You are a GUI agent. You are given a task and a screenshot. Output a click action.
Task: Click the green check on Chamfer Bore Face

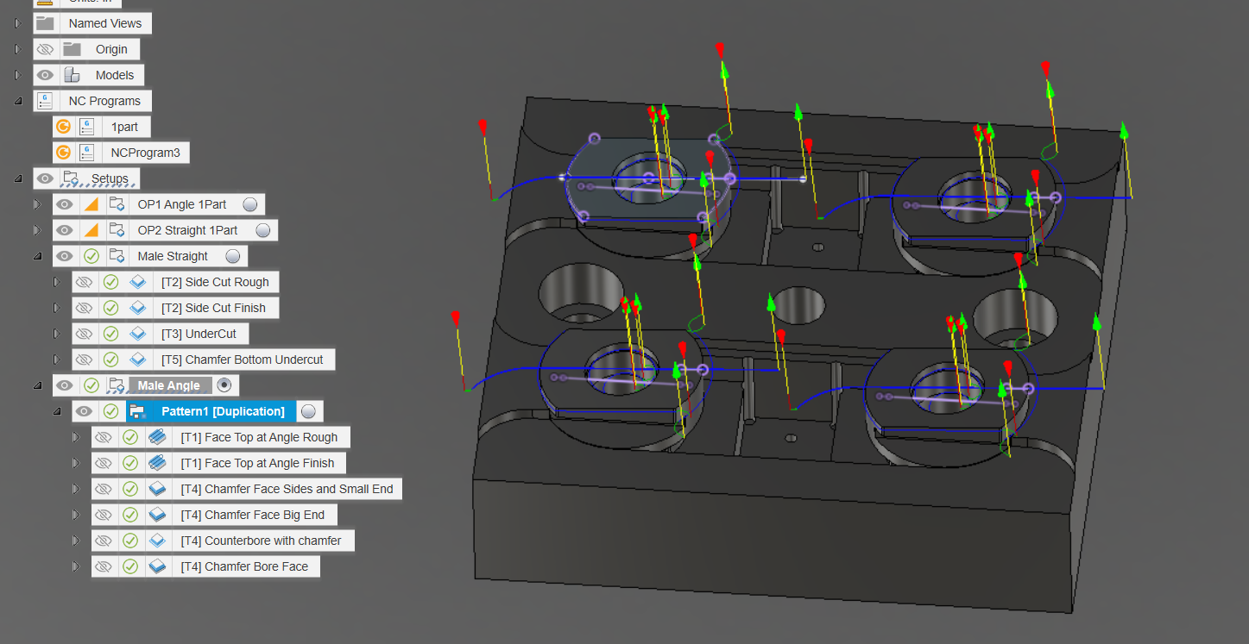[x=129, y=566]
